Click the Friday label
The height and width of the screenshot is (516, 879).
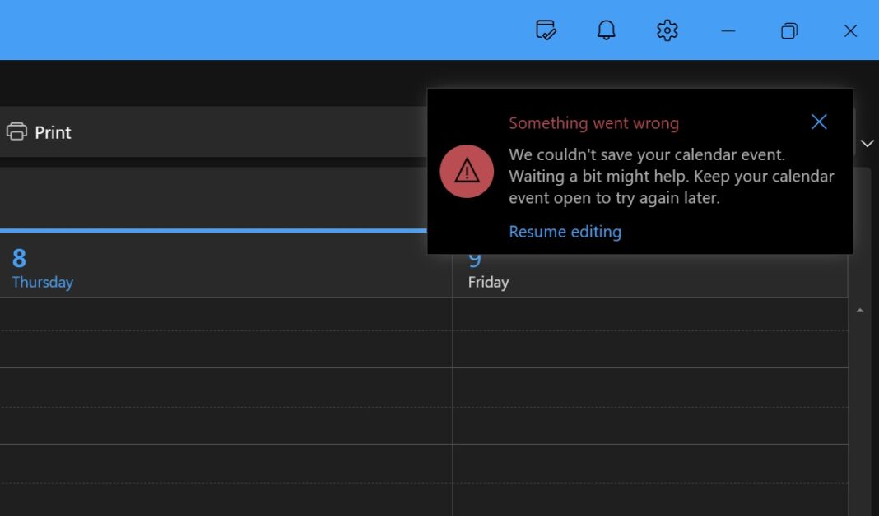(x=488, y=282)
